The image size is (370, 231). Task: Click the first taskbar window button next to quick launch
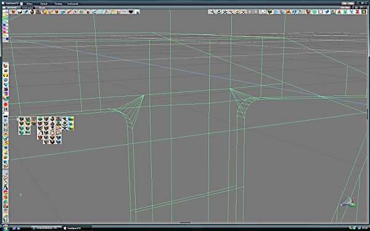point(46,228)
